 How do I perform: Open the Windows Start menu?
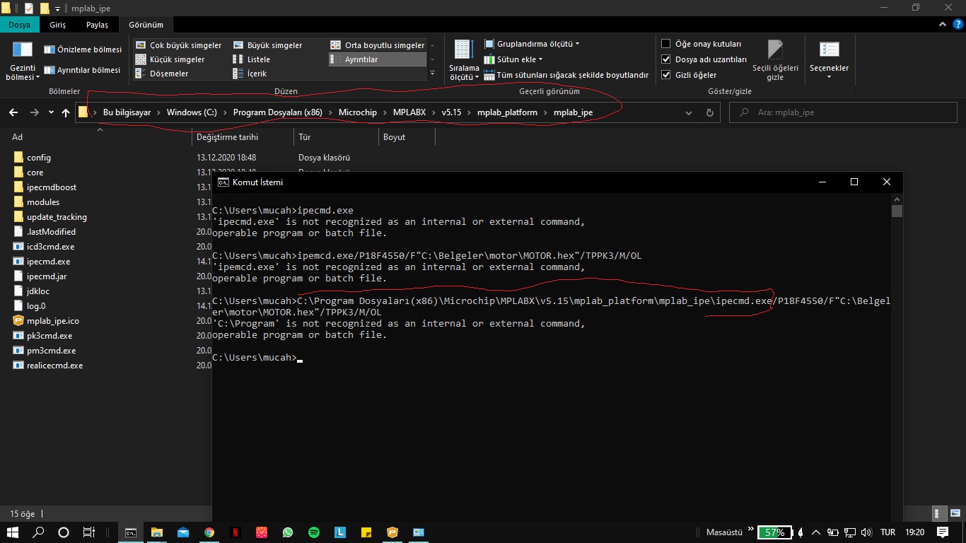click(x=13, y=532)
